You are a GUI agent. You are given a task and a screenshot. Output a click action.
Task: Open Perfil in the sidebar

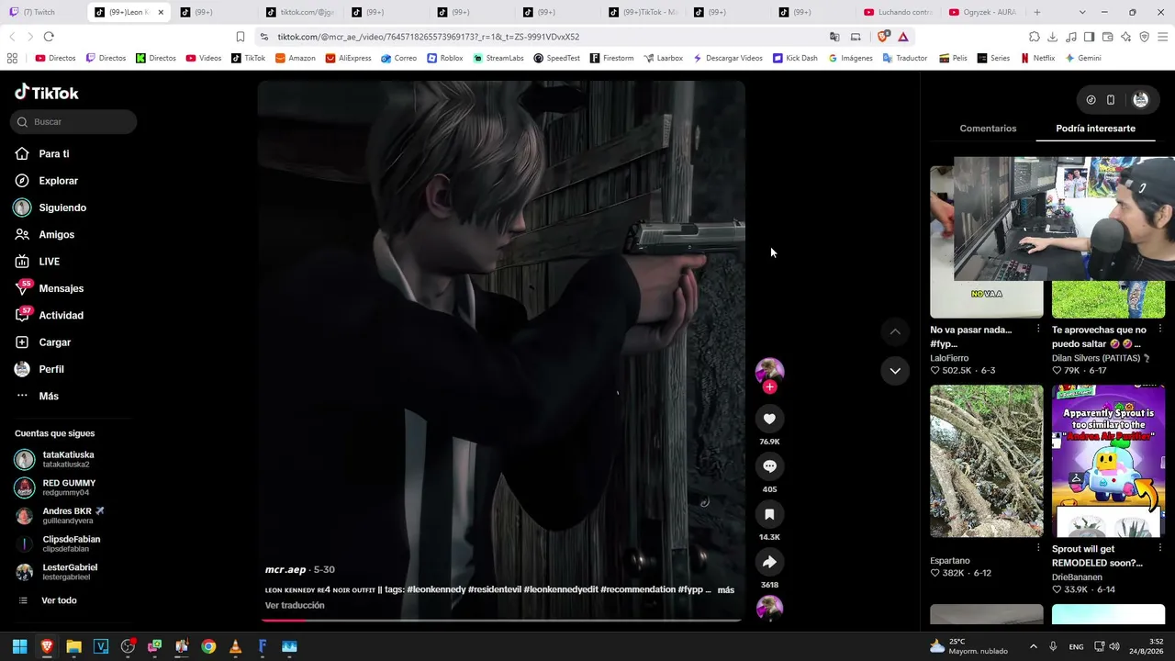(50, 369)
